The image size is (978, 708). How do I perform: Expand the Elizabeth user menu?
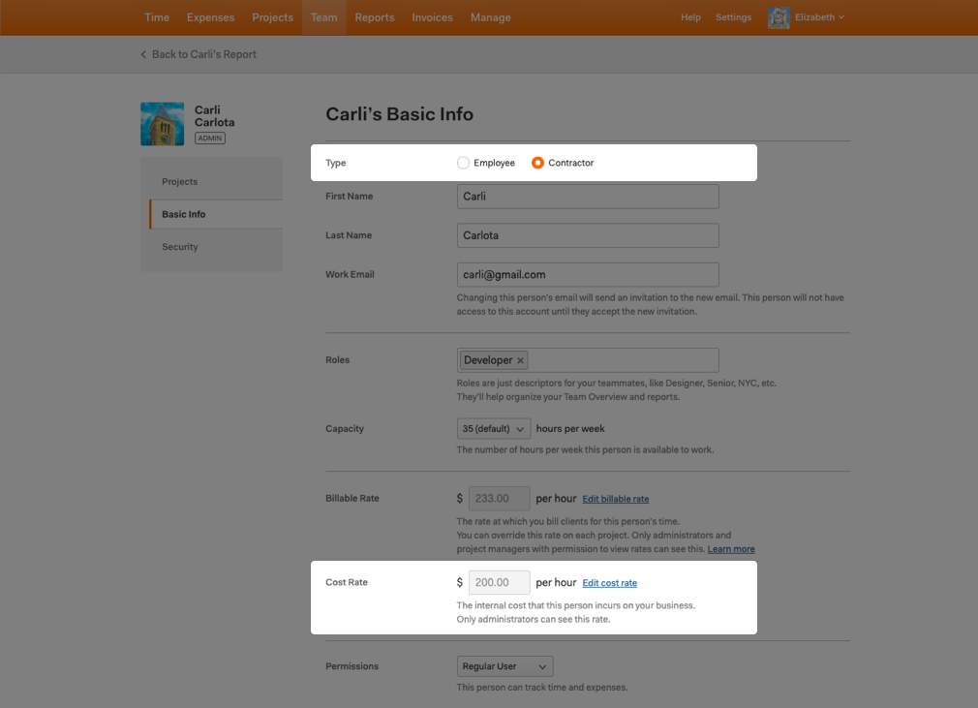coord(819,17)
